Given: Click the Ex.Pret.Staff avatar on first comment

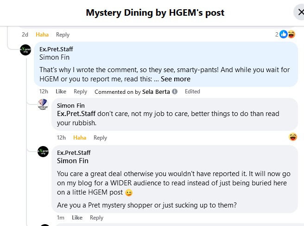Looking at the screenshot, I should click(25, 50).
